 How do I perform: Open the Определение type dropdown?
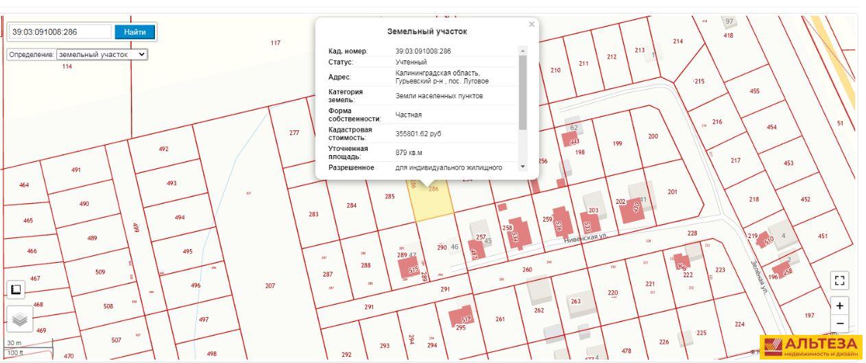[102, 54]
